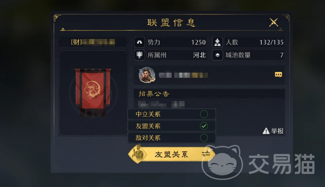
Task: Click the alliance leader avatar portrait
Action: point(147,75)
